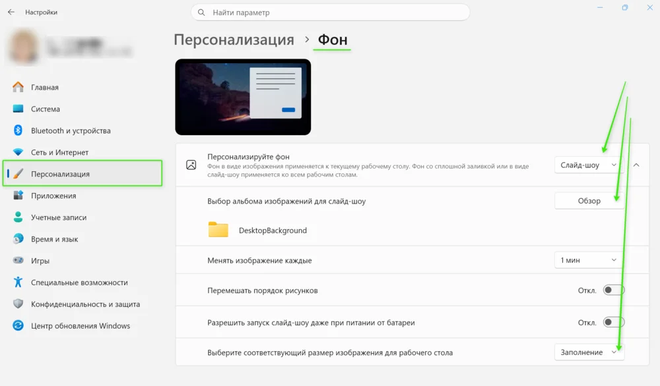The width and height of the screenshot is (660, 386).
Task: Click the Настройки window title
Action: (x=41, y=12)
